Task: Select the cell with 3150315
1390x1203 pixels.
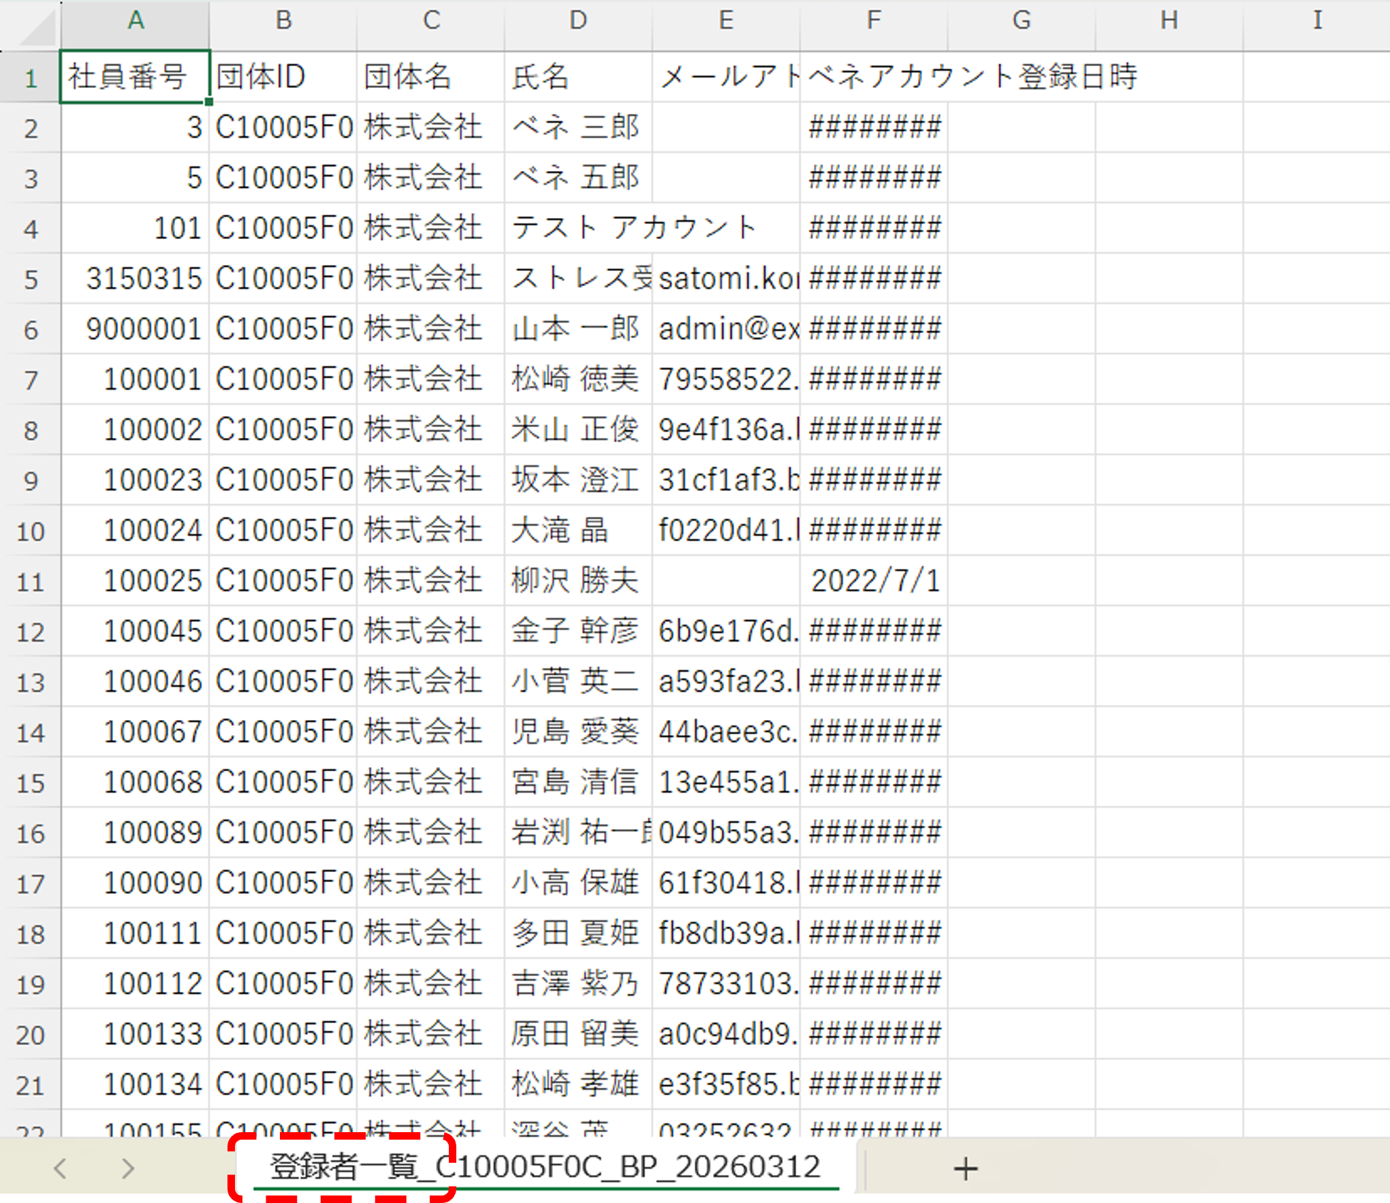Action: point(135,279)
